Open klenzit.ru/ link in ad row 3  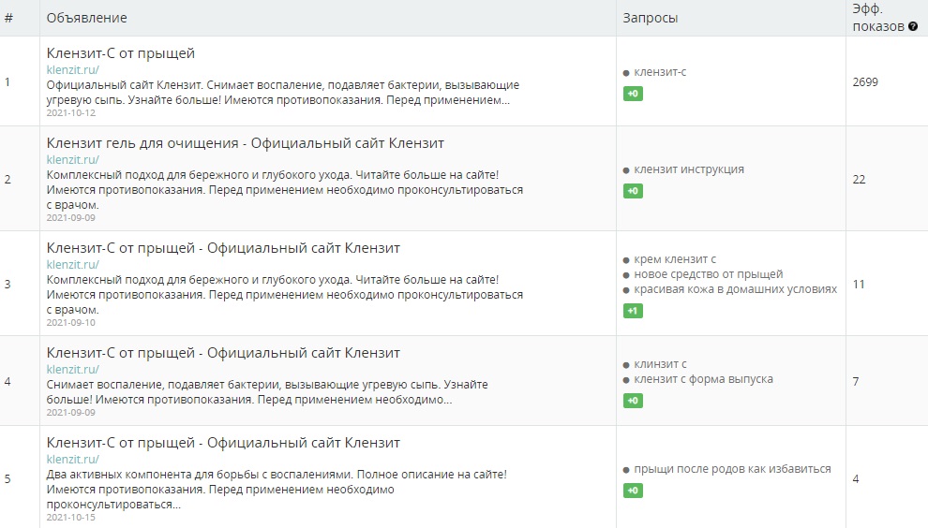click(72, 264)
